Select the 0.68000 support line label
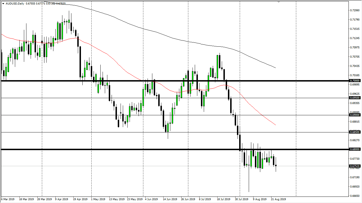Screen dimensions: 362x203 (x=354, y=149)
